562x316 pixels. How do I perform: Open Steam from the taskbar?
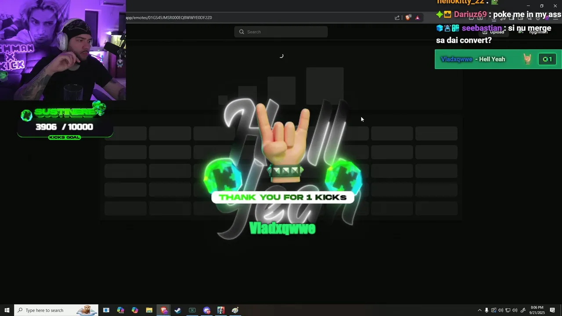[178, 310]
